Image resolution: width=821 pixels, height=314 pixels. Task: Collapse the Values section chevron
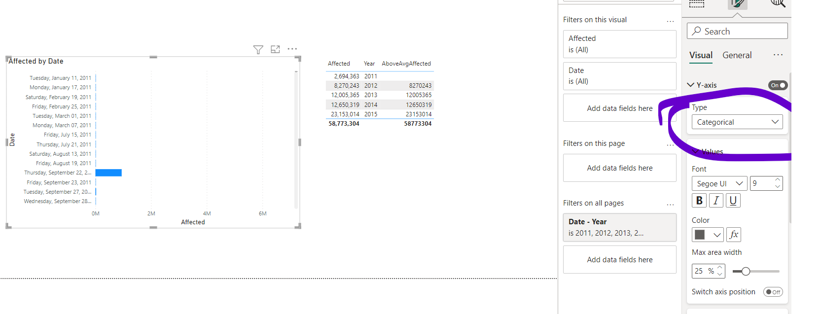coord(695,151)
